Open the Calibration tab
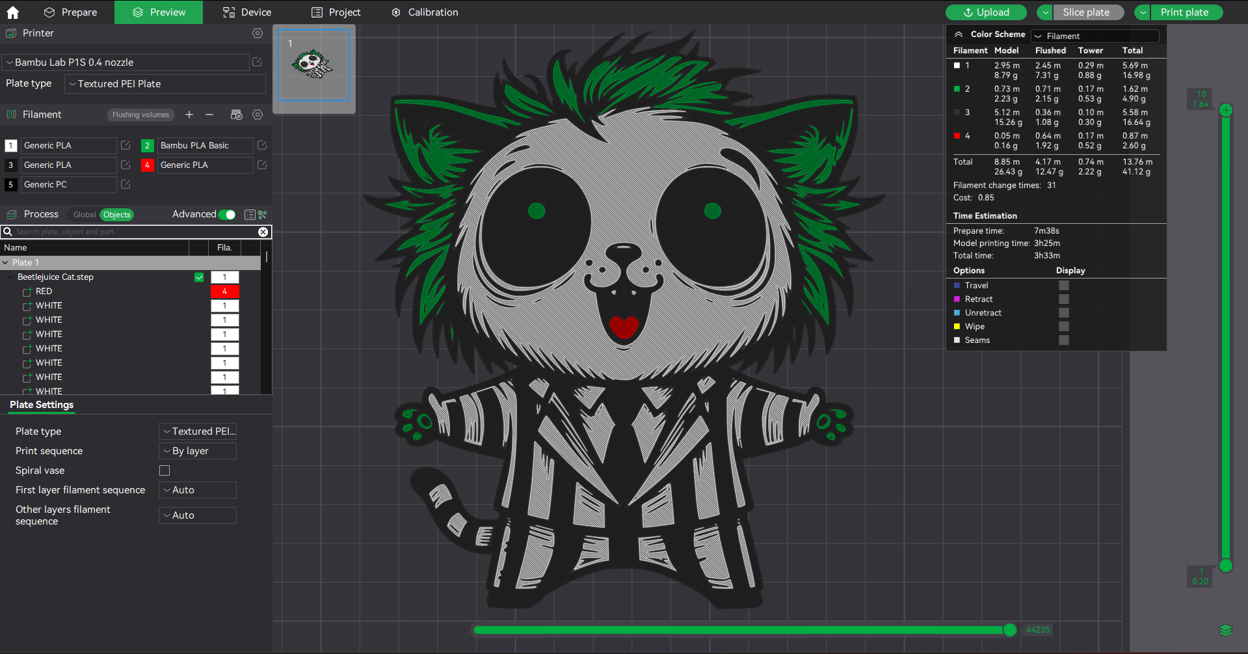Screen dimensions: 1248x654 (425, 12)
